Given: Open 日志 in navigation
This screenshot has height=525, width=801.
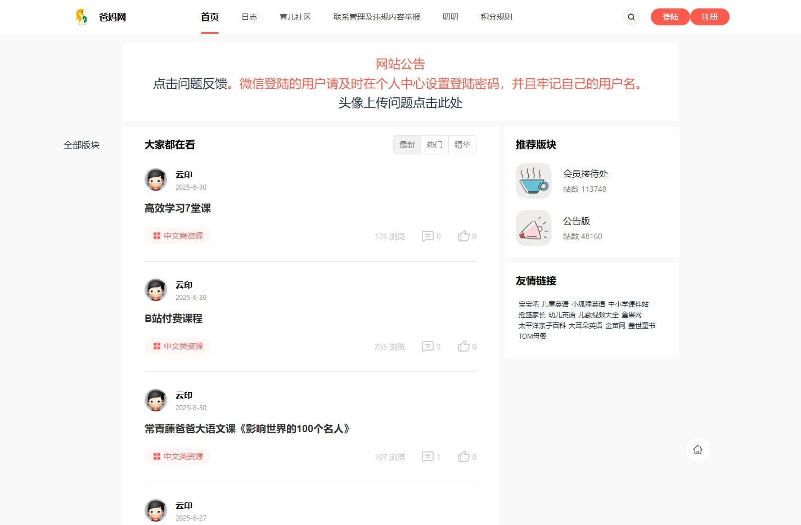Looking at the screenshot, I should [x=249, y=17].
